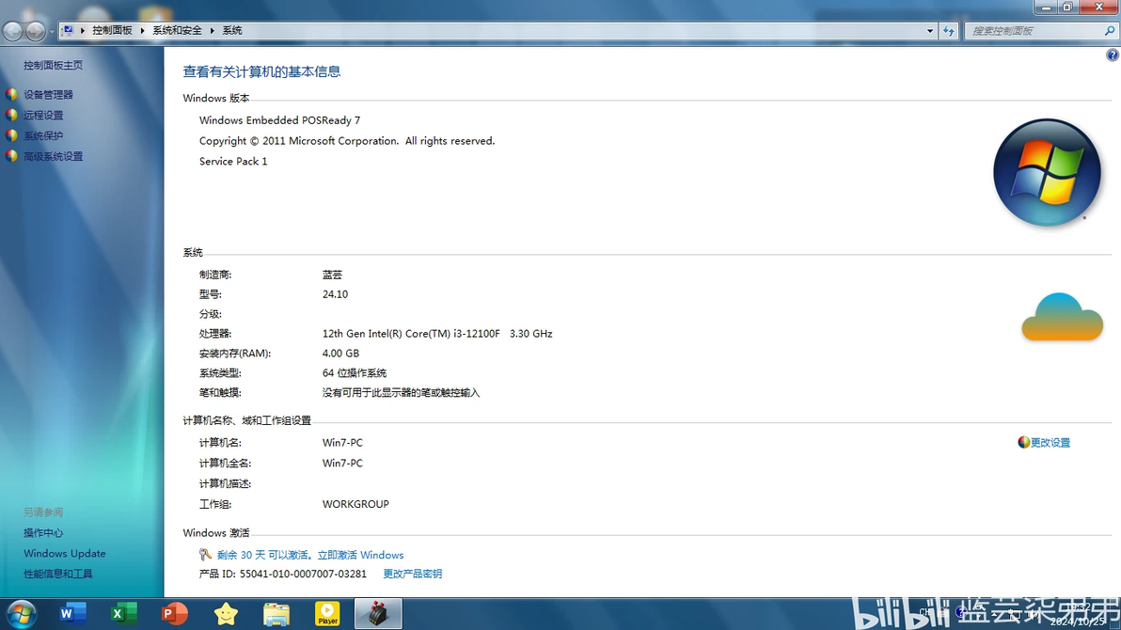Click the Windows Embedded POSReady 7 text
The height and width of the screenshot is (630, 1121).
coord(279,120)
